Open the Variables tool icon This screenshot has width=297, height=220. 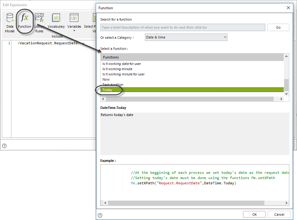tap(74, 18)
